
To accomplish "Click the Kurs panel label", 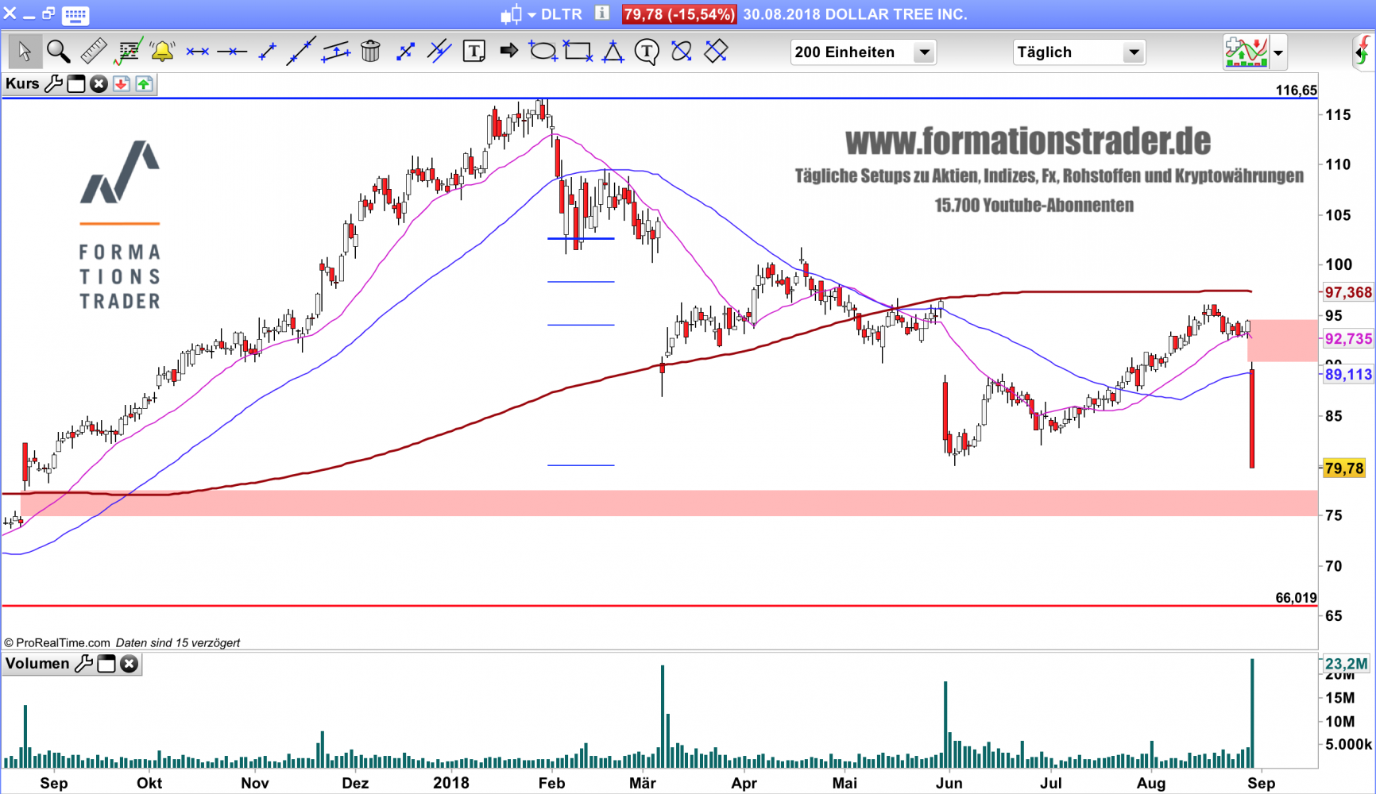I will tap(22, 84).
